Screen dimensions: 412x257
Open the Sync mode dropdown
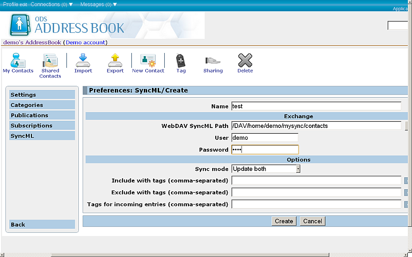pyautogui.click(x=266, y=169)
